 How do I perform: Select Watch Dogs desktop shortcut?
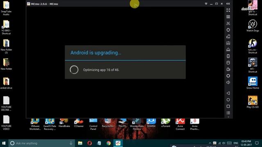point(253,25)
